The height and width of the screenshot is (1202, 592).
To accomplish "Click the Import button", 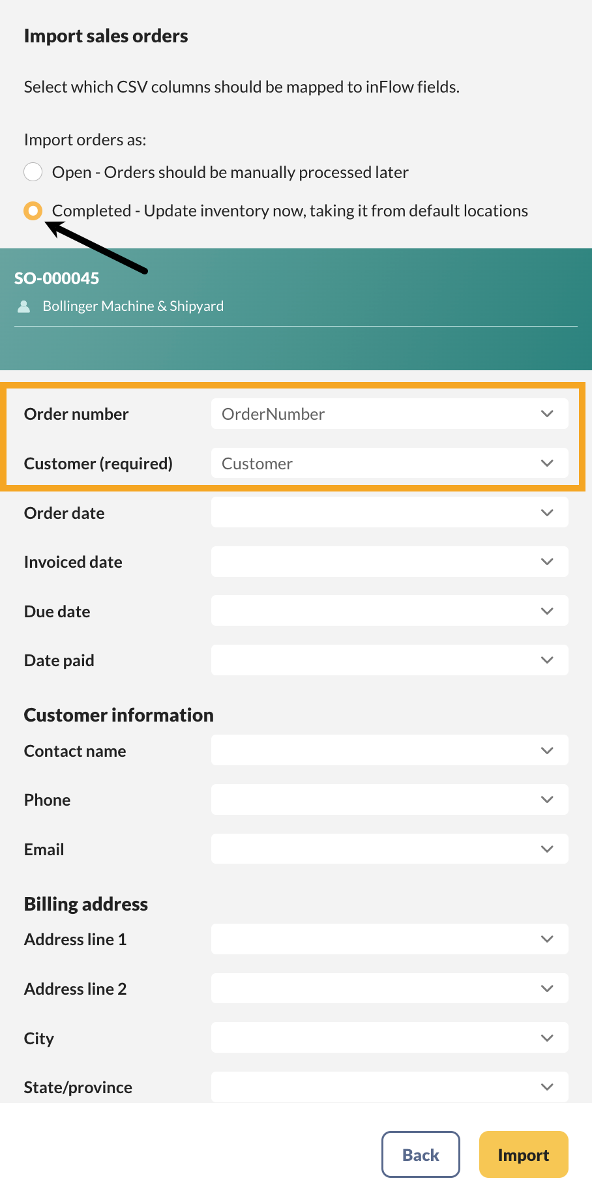I will [x=524, y=1154].
